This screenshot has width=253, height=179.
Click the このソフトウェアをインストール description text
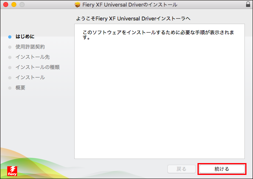click(x=158, y=35)
